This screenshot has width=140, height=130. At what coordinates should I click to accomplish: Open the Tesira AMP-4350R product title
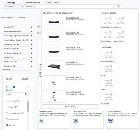pyautogui.click(x=80, y=112)
